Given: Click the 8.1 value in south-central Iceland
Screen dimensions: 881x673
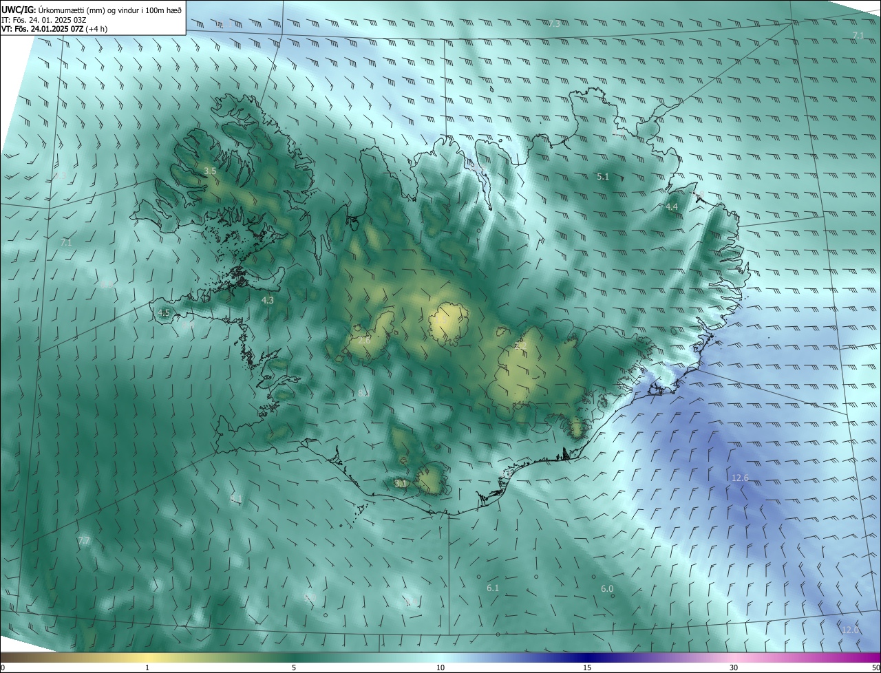Looking at the screenshot, I should 364,394.
